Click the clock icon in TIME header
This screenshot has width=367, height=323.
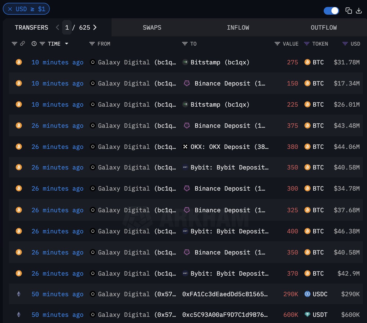point(34,44)
